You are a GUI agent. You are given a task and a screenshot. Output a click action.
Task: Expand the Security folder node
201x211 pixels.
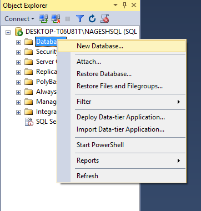[18, 52]
